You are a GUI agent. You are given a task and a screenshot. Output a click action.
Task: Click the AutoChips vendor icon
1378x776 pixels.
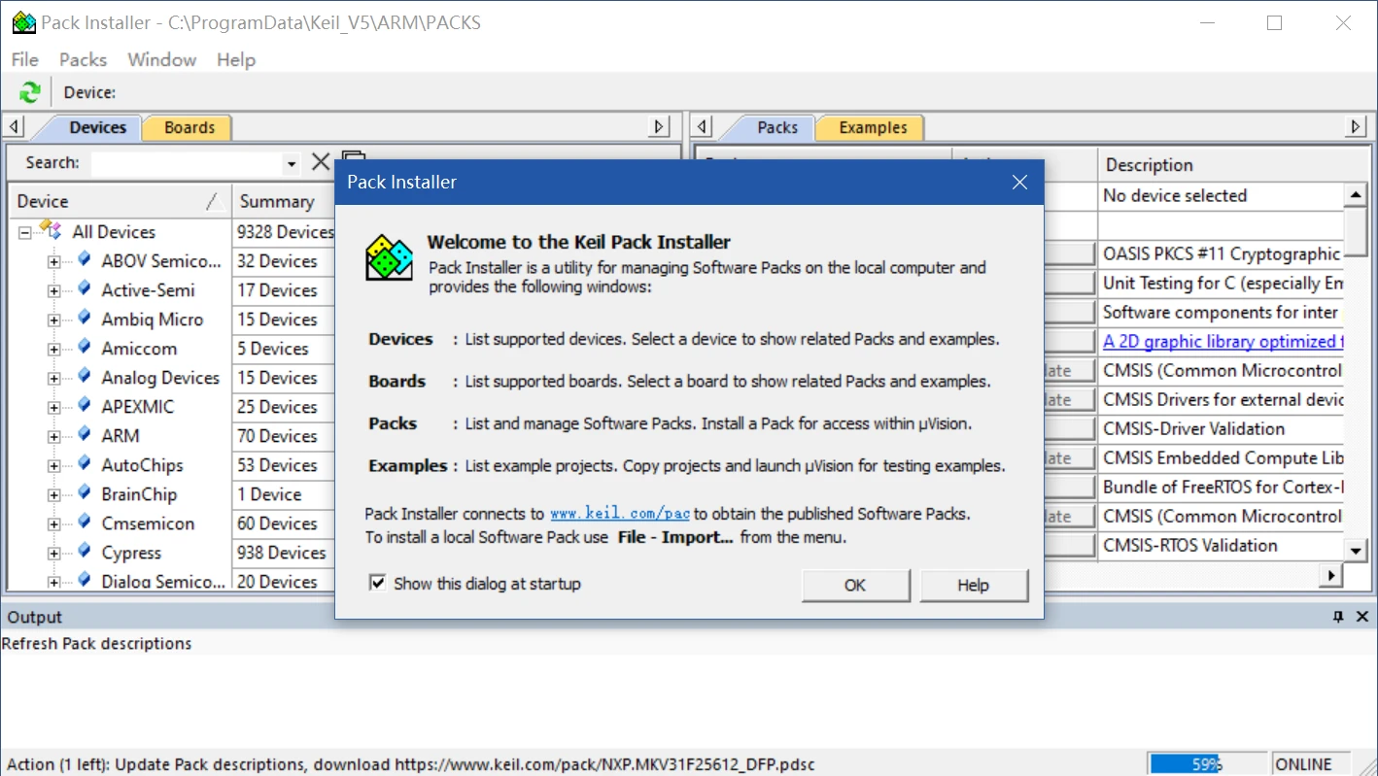click(x=85, y=464)
